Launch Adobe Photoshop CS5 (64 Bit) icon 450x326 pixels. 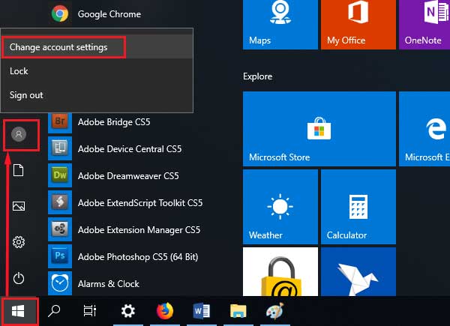(60, 256)
